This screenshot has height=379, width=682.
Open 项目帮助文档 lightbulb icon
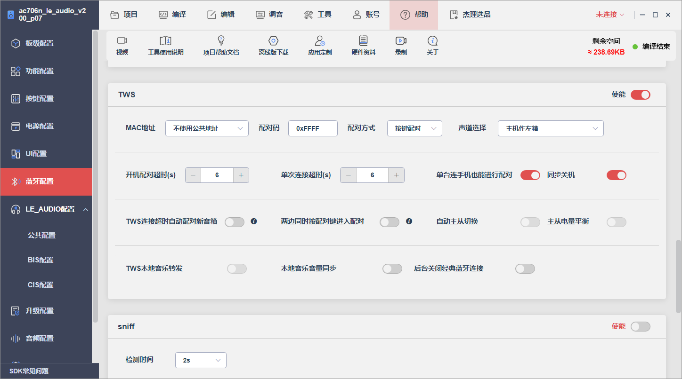pyautogui.click(x=221, y=41)
